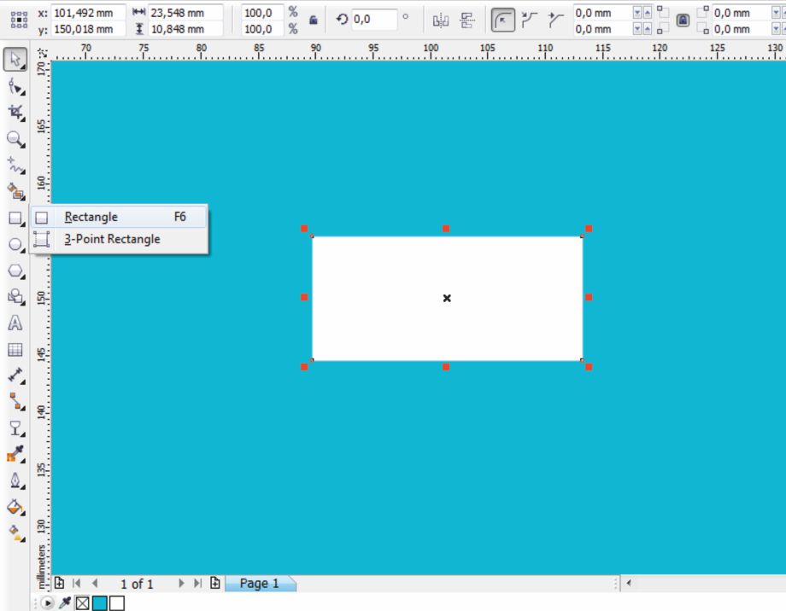This screenshot has width=786, height=611.
Task: Increase top-left corner radius stepper
Action: coord(647,13)
